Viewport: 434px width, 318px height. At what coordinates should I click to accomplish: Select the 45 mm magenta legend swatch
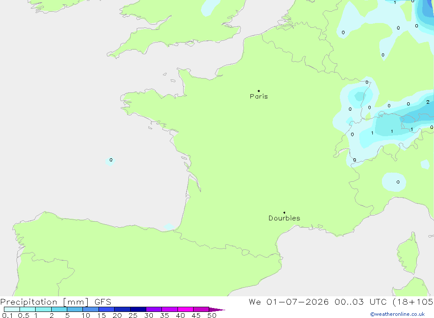click(201, 309)
